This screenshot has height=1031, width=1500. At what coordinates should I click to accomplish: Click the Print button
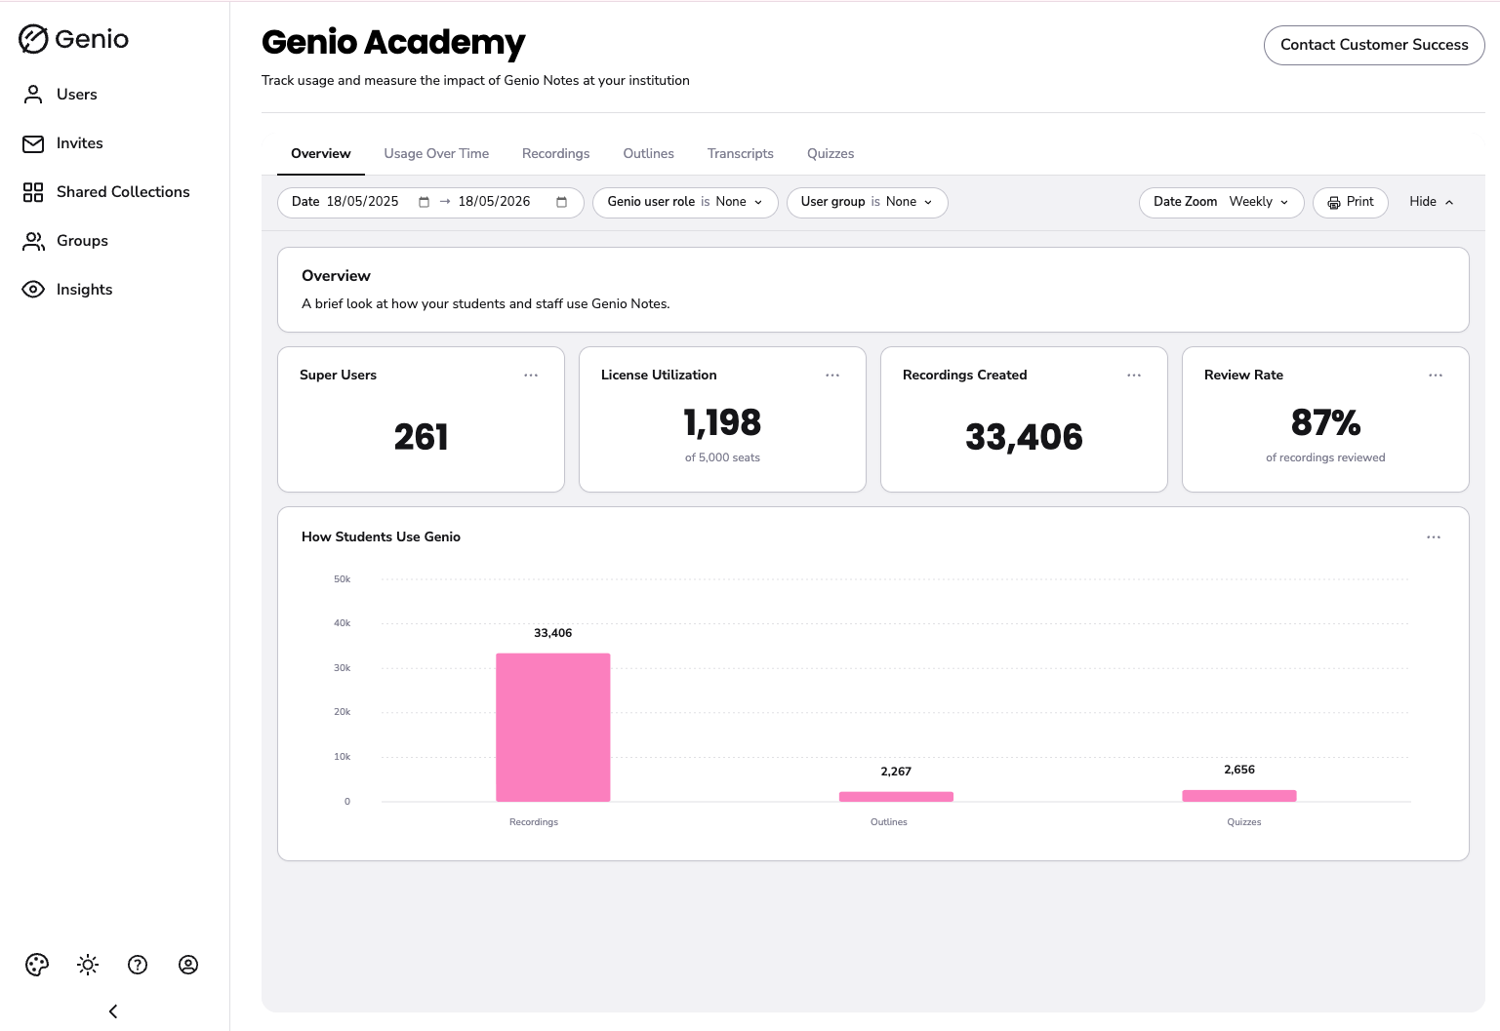coord(1351,202)
